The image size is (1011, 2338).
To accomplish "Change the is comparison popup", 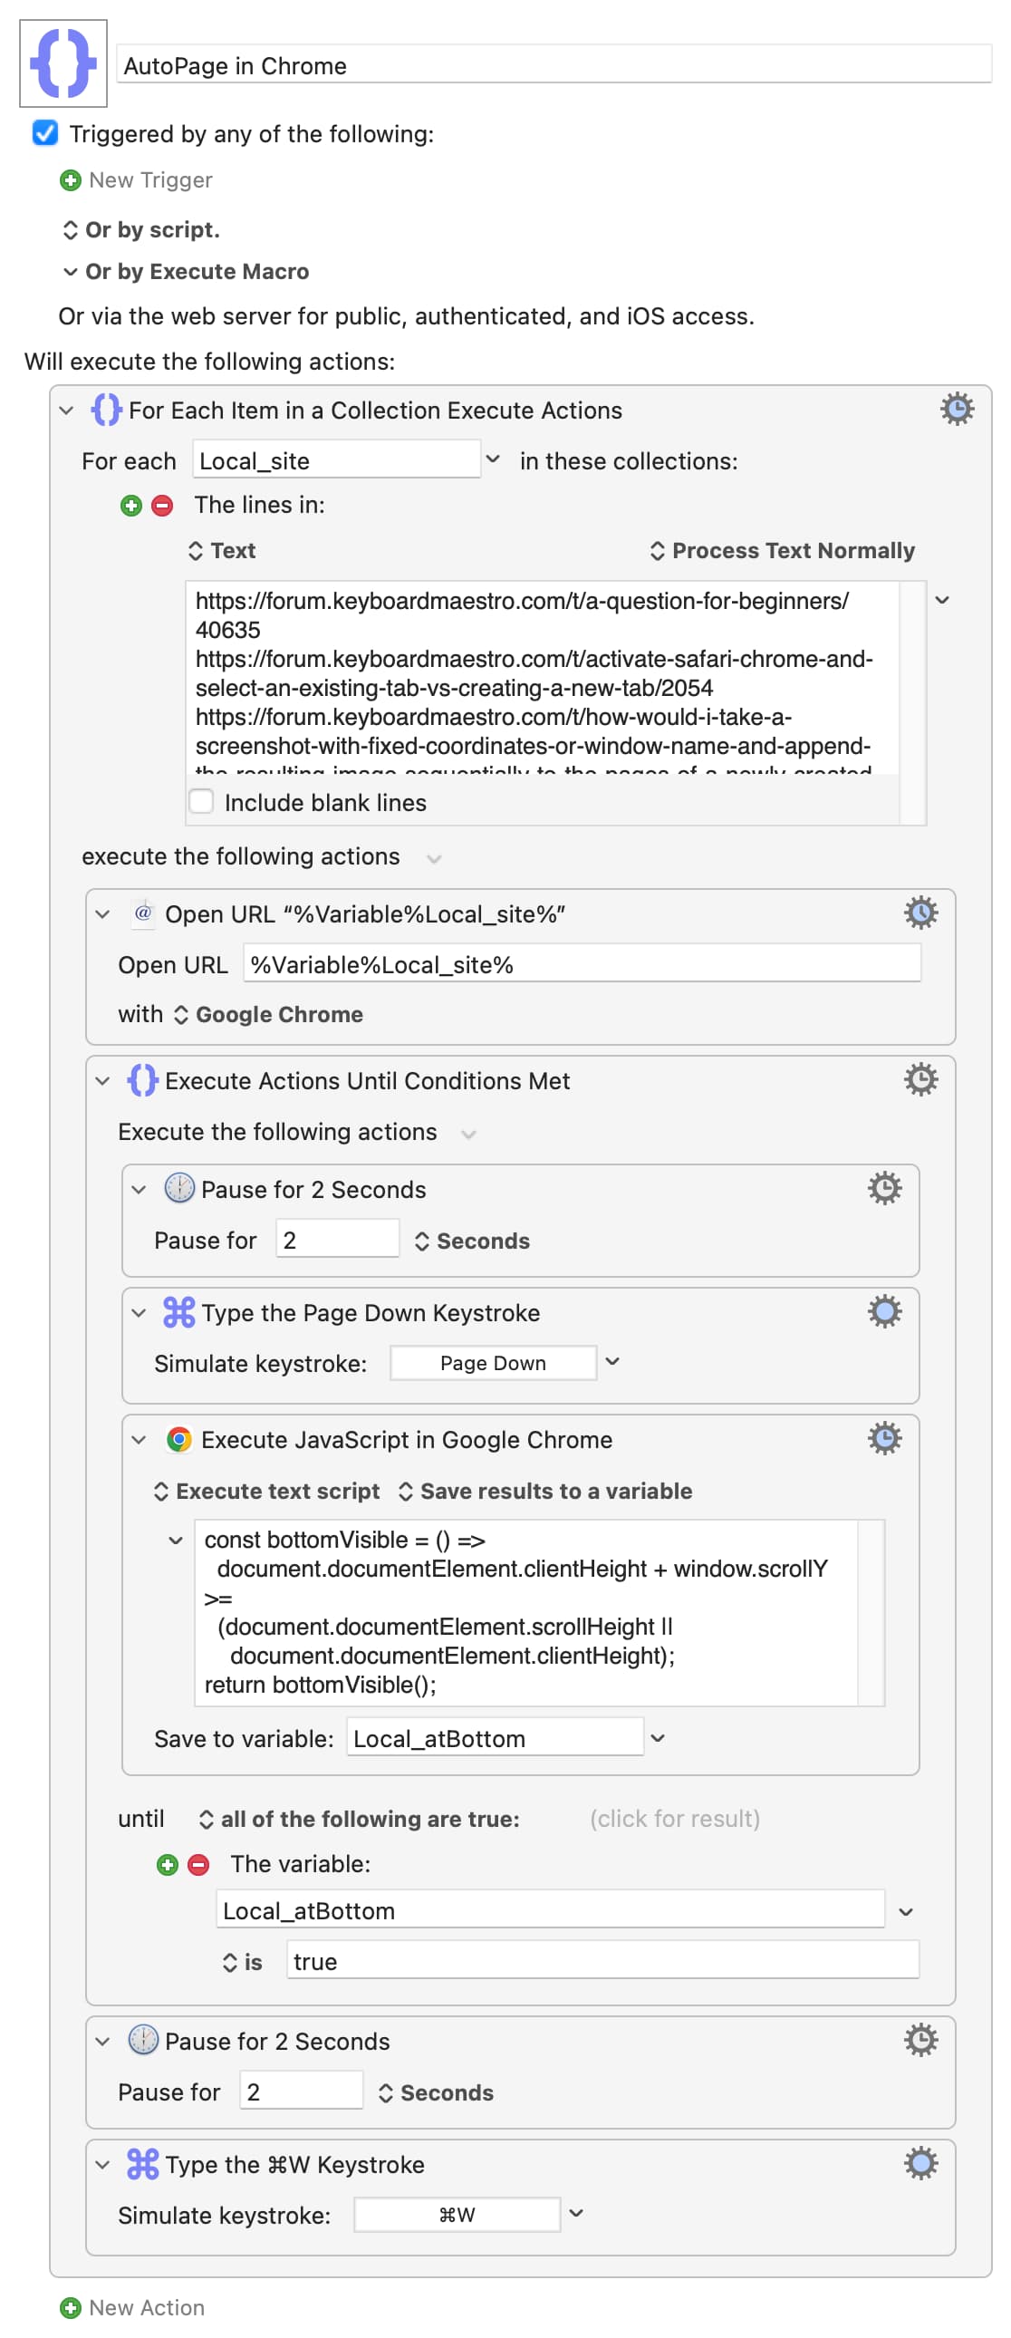I will point(242,1962).
